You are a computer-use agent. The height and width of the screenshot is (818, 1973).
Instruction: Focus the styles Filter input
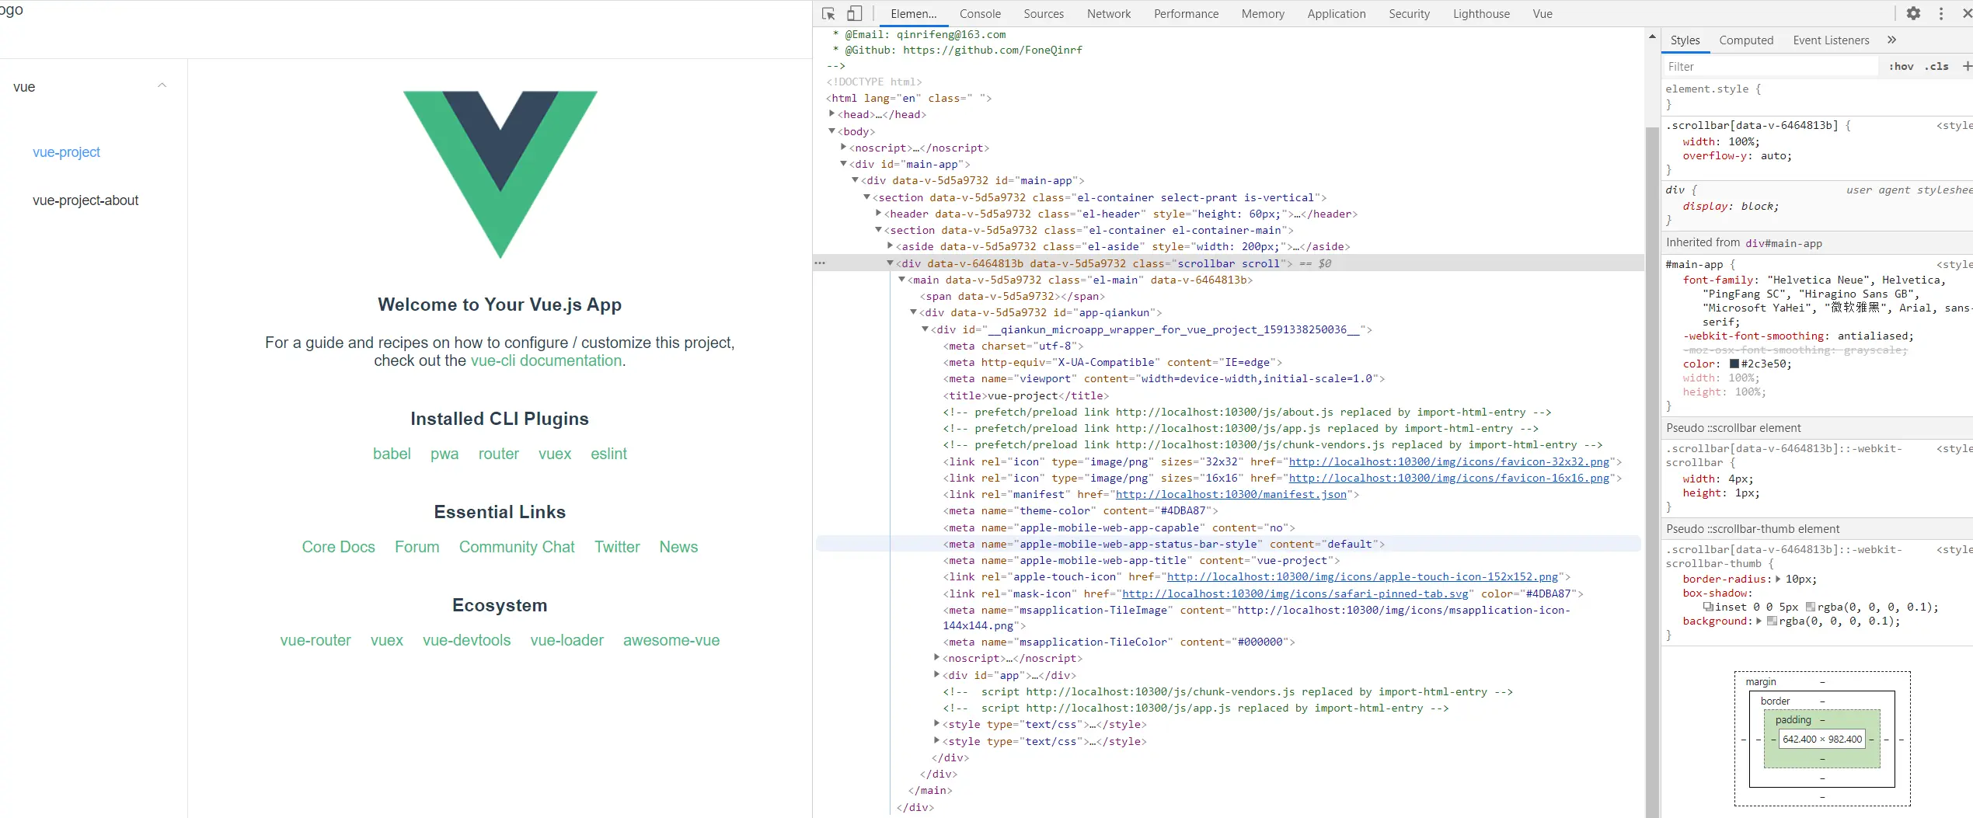pyautogui.click(x=1770, y=67)
